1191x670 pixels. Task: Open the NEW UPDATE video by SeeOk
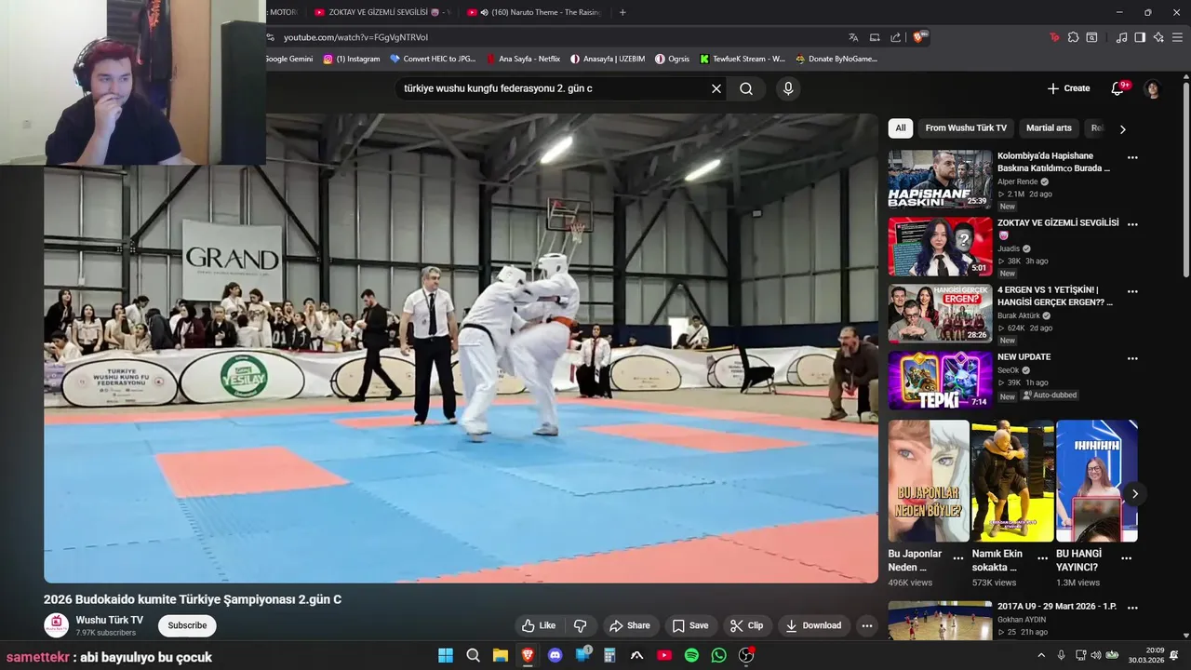940,381
